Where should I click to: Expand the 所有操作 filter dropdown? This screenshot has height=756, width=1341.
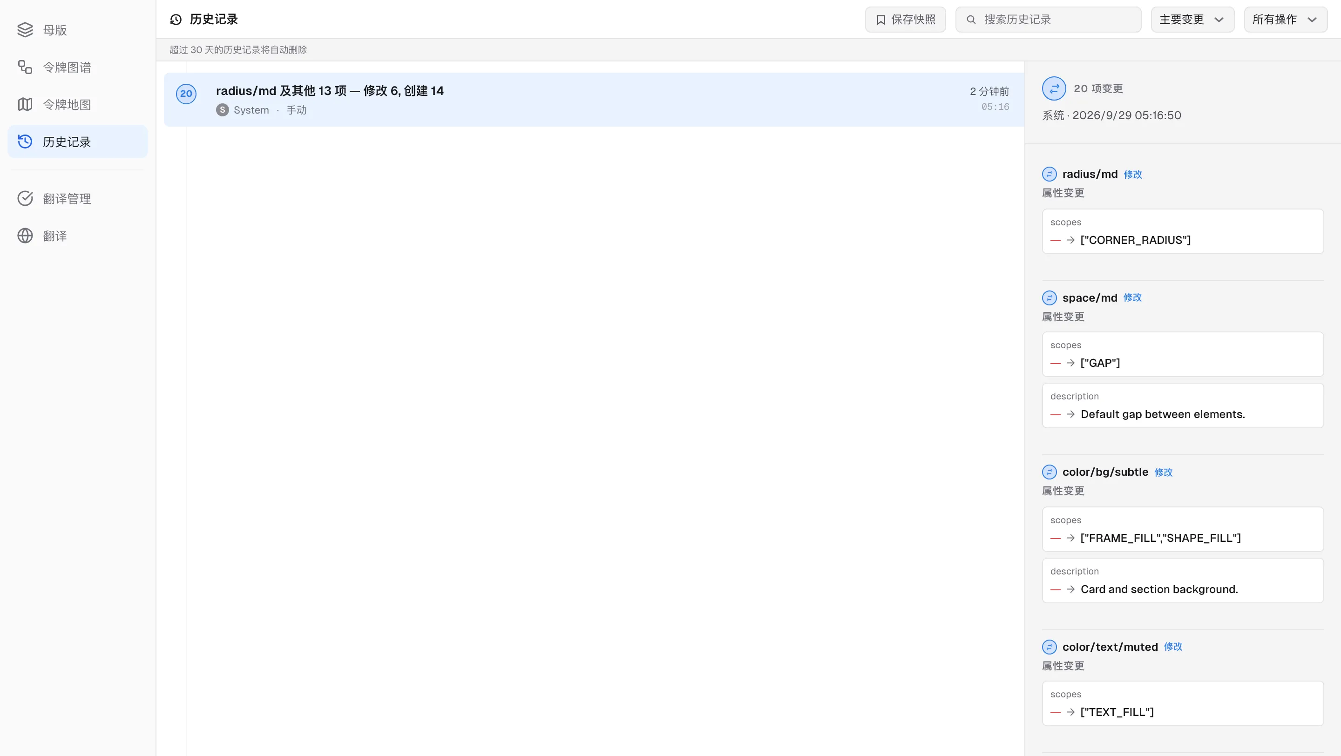(1285, 20)
